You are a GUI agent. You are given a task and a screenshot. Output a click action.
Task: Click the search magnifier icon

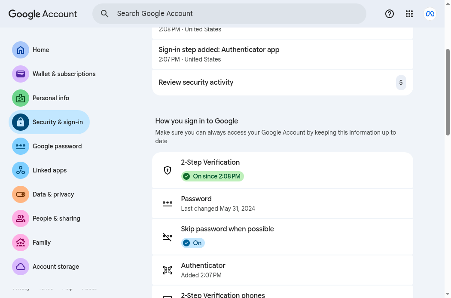[x=105, y=13]
